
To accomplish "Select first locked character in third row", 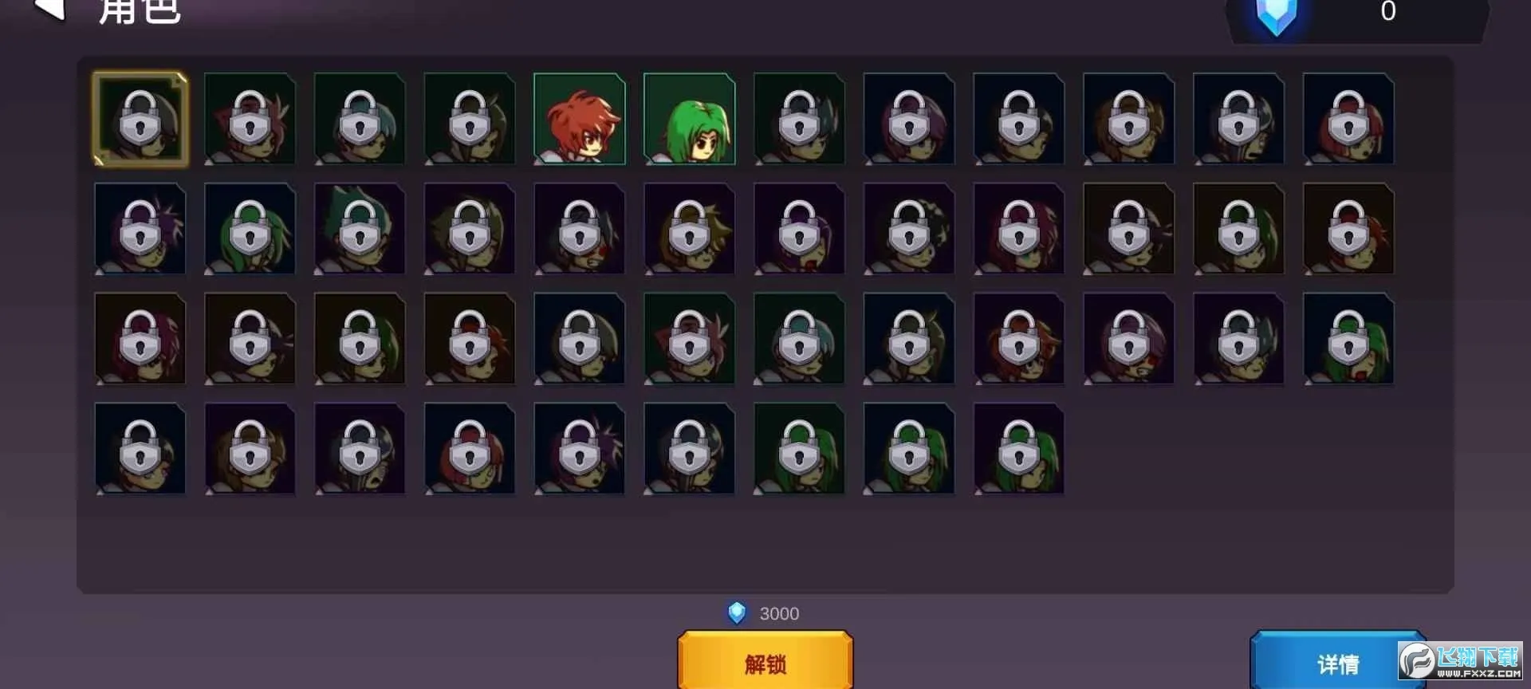I will (140, 339).
